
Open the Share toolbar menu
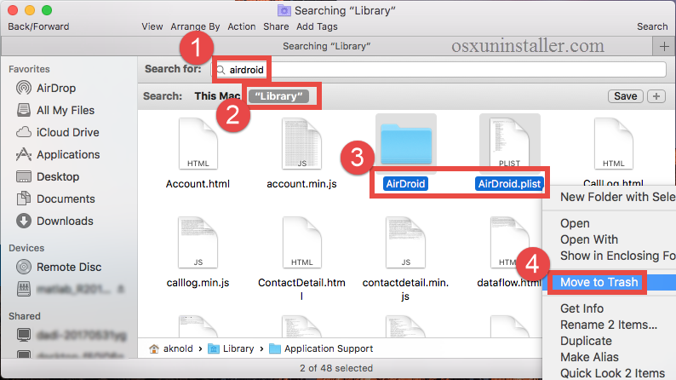pos(276,26)
